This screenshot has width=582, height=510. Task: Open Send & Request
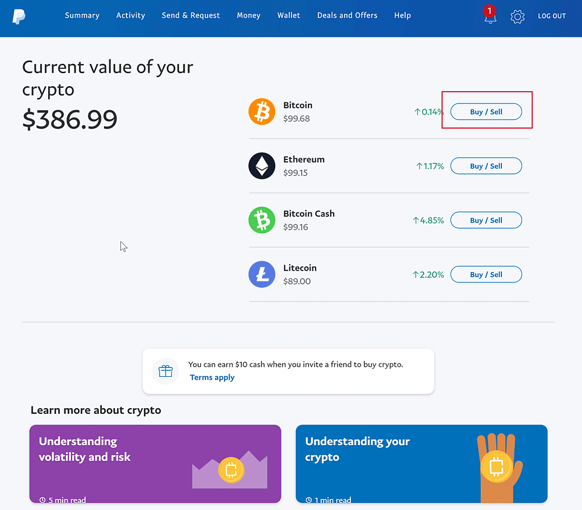[x=191, y=15]
